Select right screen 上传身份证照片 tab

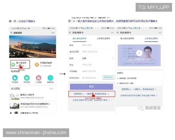click(x=151, y=38)
